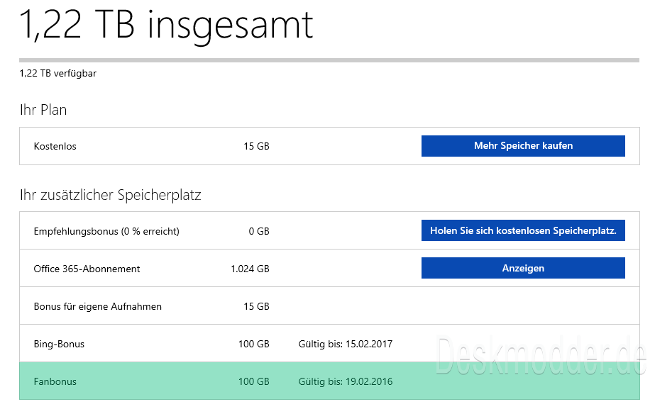Image resolution: width=655 pixels, height=409 pixels.
Task: Click the Ihr zusätzlicher Speicherplatz heading
Action: tap(110, 195)
